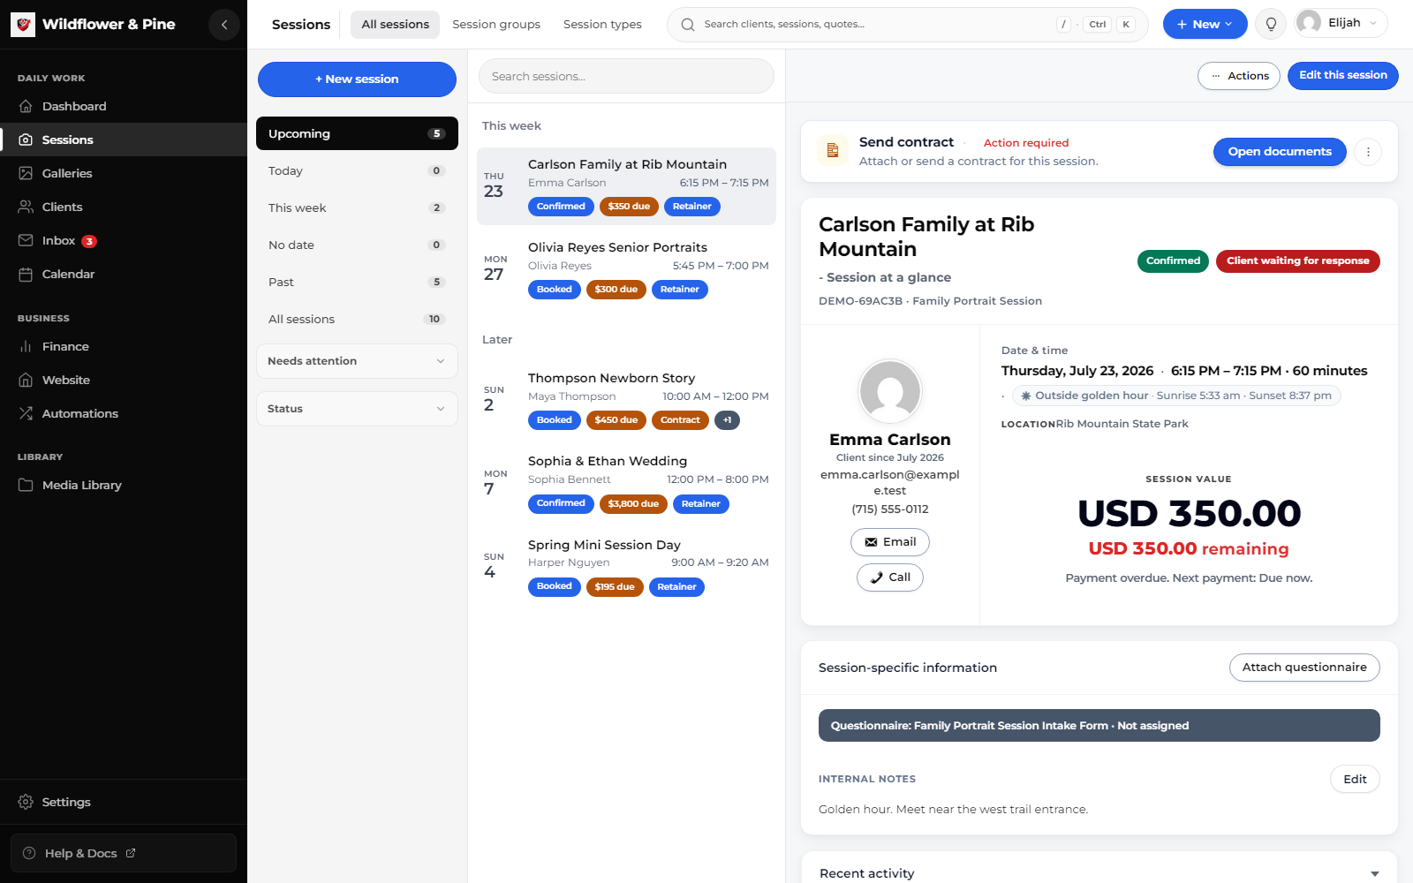Screen dimensions: 1413x883
Task: Open the Inbox with 3 unread
Action: coord(124,240)
